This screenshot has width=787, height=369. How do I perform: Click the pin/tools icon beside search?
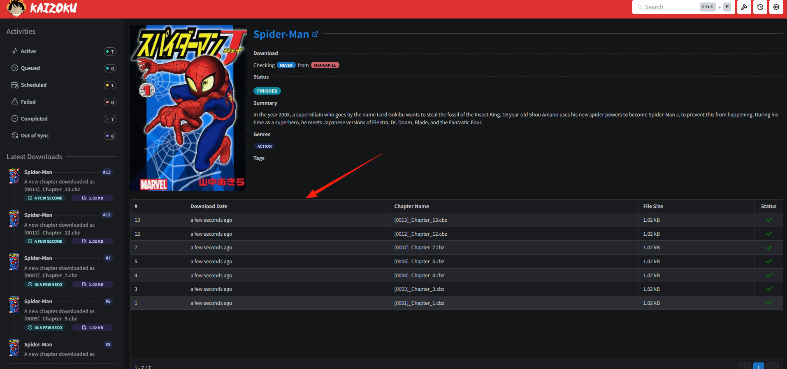744,7
